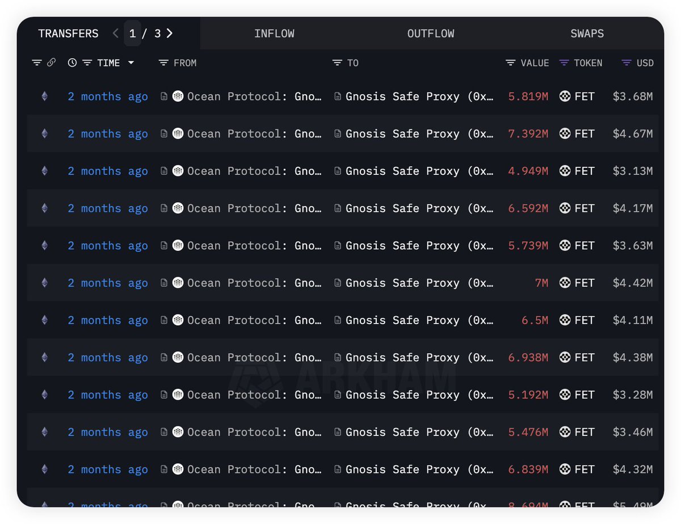Click Ethereum icon in the 7M row
This screenshot has width=681, height=524.
[44, 283]
